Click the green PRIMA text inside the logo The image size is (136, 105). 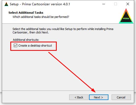pyautogui.click(x=126, y=18)
